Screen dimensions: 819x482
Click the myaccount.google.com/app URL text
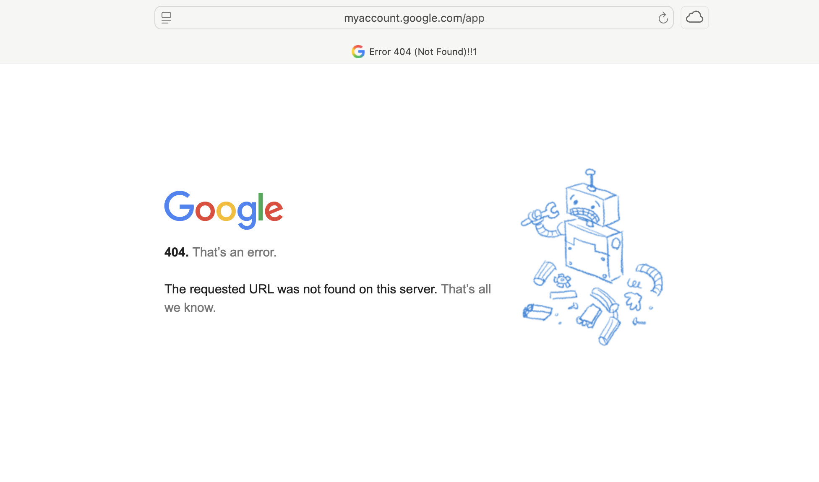coord(414,18)
